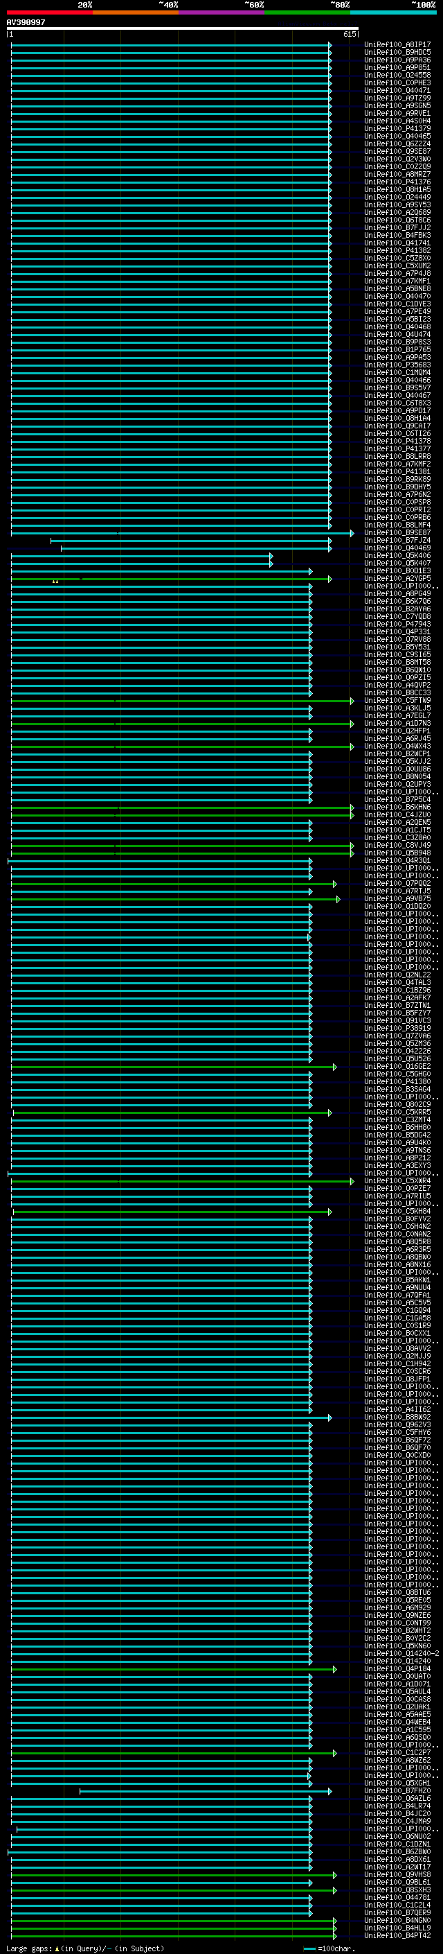Click subject label UniRef100_P41376
The height and width of the screenshot is (1954, 443).
397,182
